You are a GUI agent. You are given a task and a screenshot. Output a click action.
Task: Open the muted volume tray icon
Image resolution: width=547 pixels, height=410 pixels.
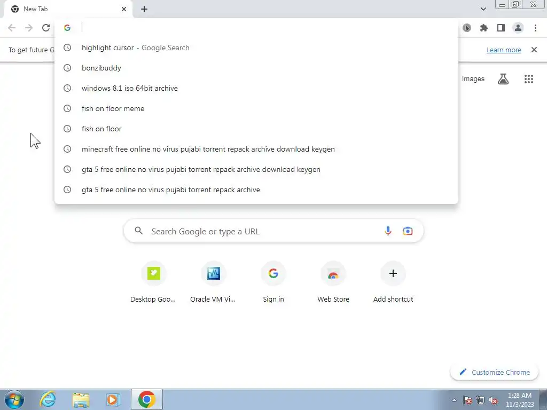pos(493,400)
